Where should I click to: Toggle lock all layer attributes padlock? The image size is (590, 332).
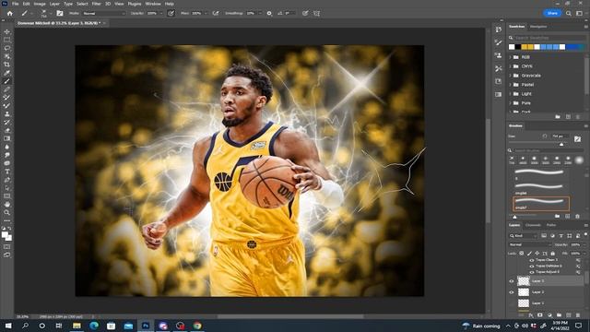tap(552, 254)
